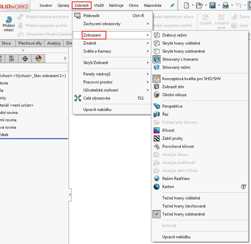
Task: Click Upravit nabídku in Zobrazit menu
Action: (x=112, y=110)
